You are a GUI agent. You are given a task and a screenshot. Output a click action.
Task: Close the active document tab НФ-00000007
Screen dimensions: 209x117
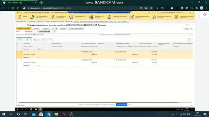pyautogui.click(x=128, y=22)
